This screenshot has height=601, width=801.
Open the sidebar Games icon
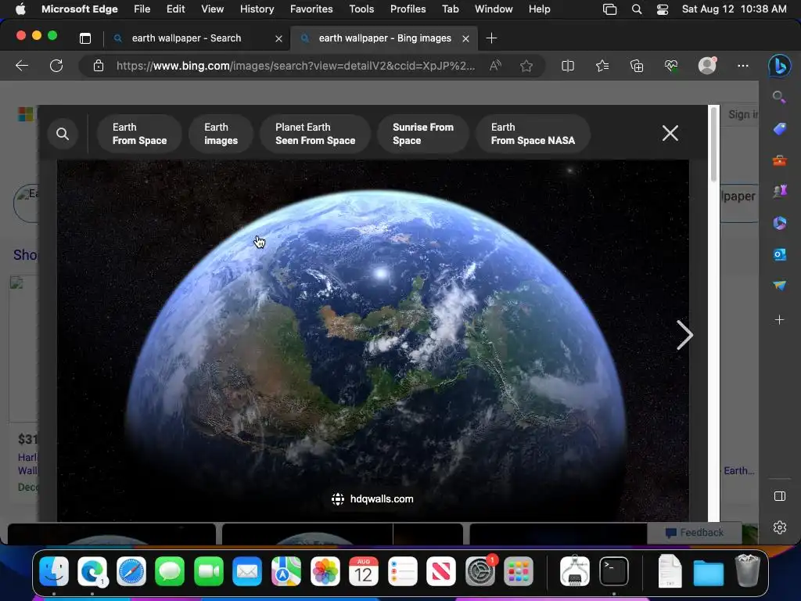(x=779, y=191)
